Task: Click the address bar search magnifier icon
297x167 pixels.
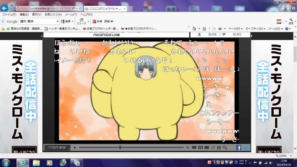Action: [x=74, y=8]
